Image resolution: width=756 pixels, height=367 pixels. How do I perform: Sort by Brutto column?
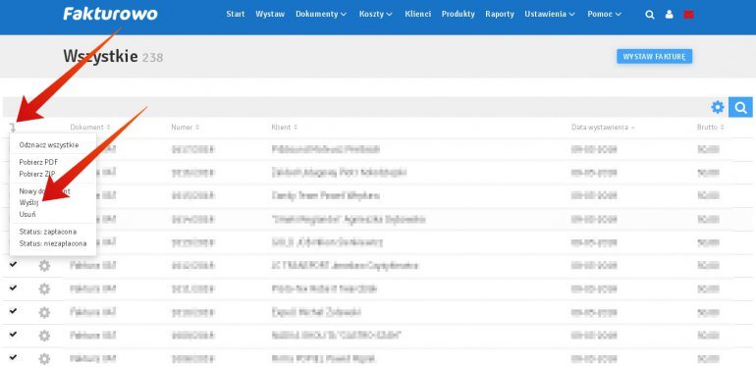click(x=711, y=128)
